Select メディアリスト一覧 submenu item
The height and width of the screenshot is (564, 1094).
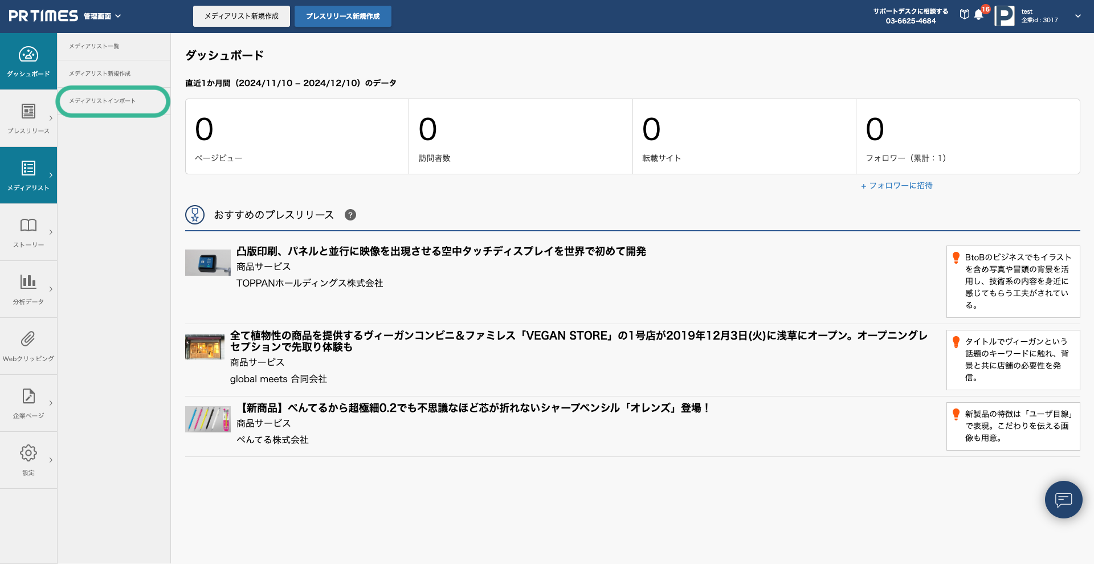(94, 46)
